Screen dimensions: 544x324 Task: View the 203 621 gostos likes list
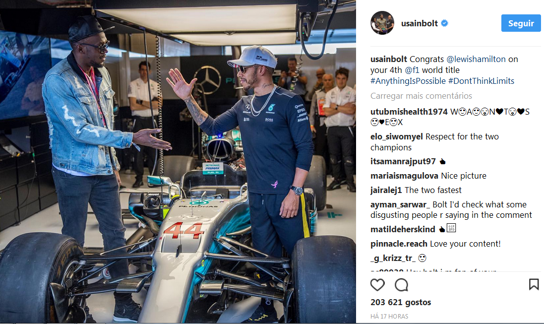point(401,303)
